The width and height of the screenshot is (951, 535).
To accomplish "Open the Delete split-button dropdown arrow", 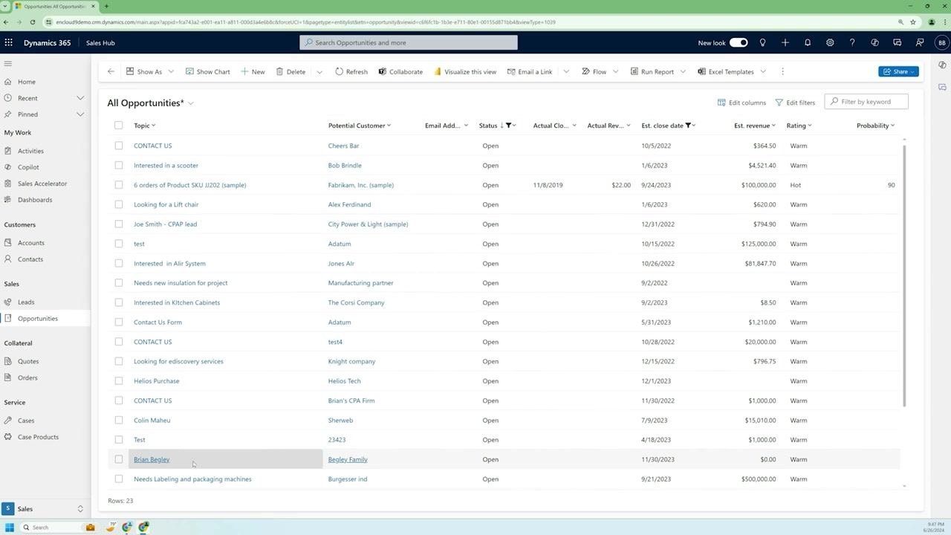I will tap(319, 71).
